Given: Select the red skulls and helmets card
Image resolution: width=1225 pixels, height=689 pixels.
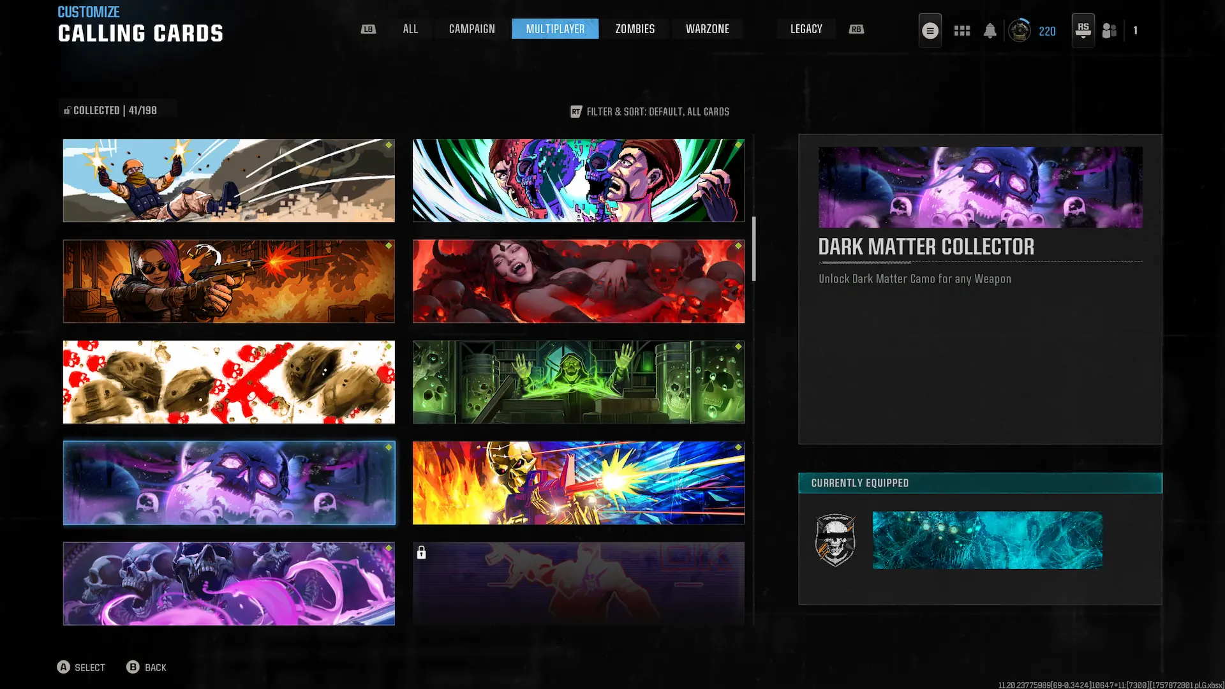Looking at the screenshot, I should point(228,382).
